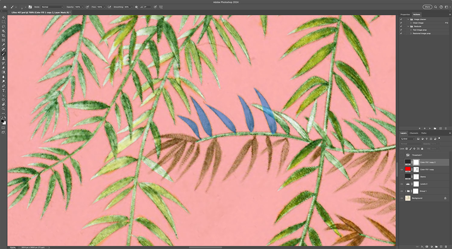Play the selected action
452x249 pixels.
(x=430, y=128)
